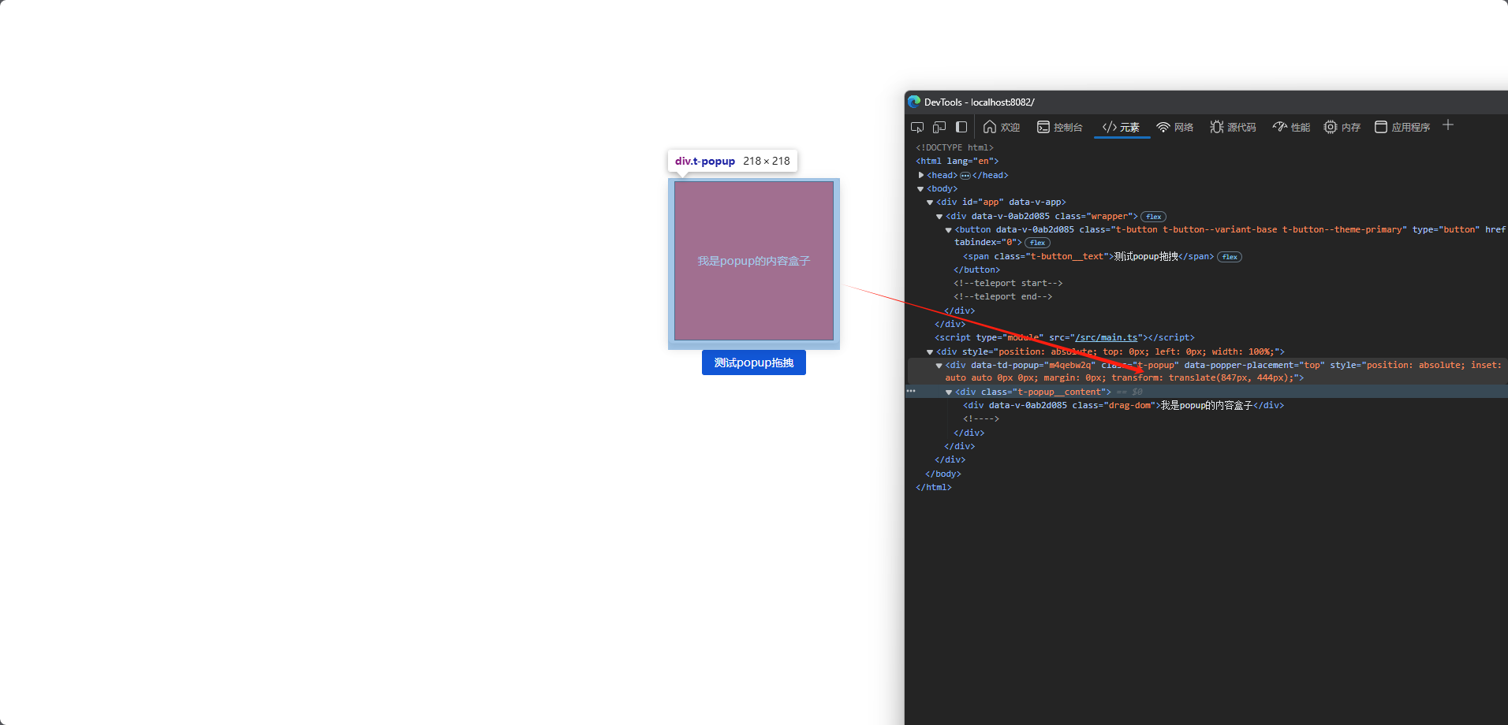This screenshot has width=1508, height=725.
Task: Click the div.t-popup inspector tooltip
Action: [x=732, y=161]
